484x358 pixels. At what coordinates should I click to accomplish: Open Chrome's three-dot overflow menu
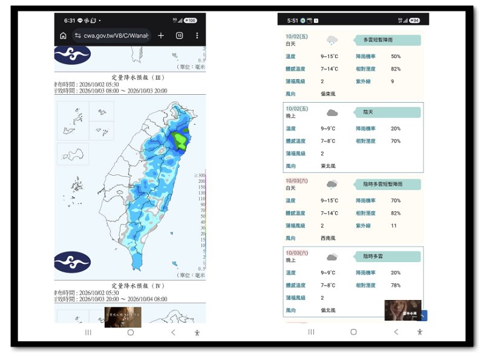point(197,36)
